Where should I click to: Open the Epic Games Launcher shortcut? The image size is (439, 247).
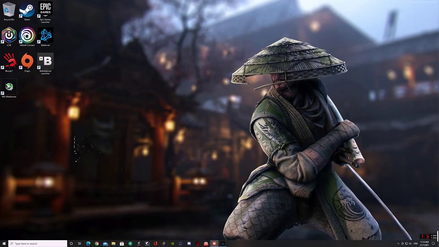click(45, 12)
